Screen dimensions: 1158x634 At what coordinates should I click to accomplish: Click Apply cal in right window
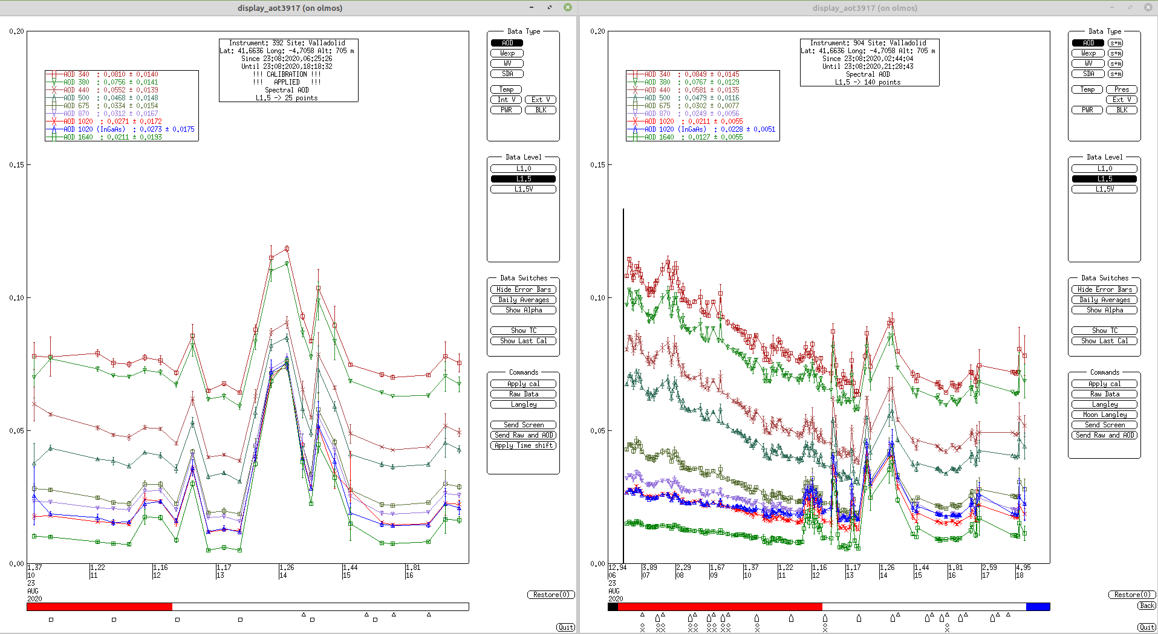pyautogui.click(x=1104, y=384)
